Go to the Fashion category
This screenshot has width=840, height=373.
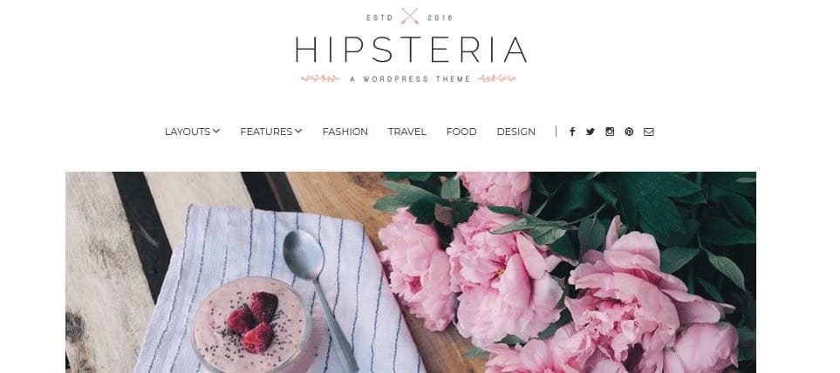(x=345, y=132)
